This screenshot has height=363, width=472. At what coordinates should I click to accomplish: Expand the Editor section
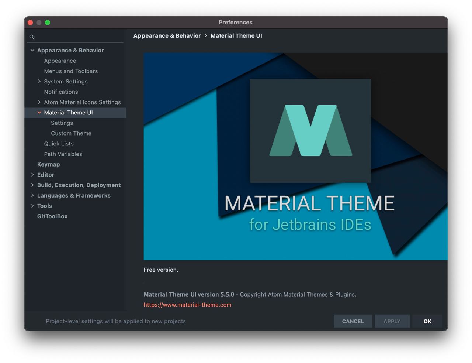tap(32, 174)
